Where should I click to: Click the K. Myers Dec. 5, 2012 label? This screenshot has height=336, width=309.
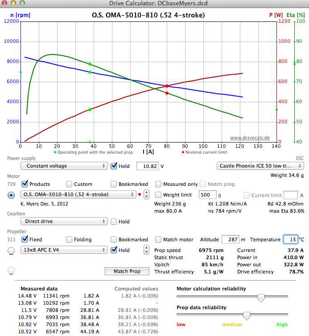coord(44,204)
